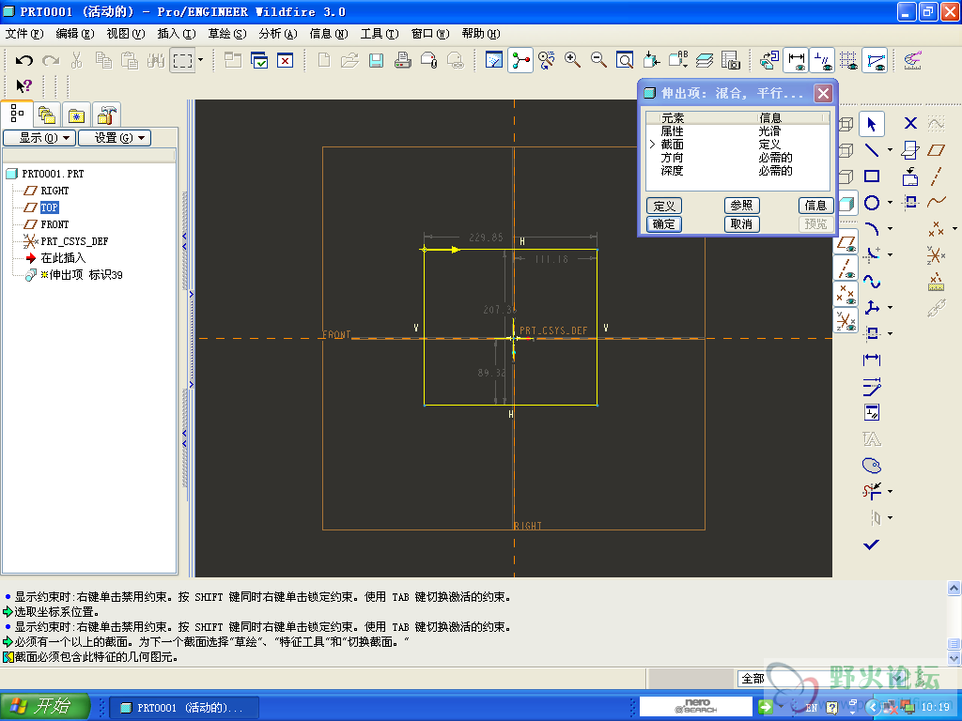Open the 设置 dropdown in model tree

click(115, 138)
